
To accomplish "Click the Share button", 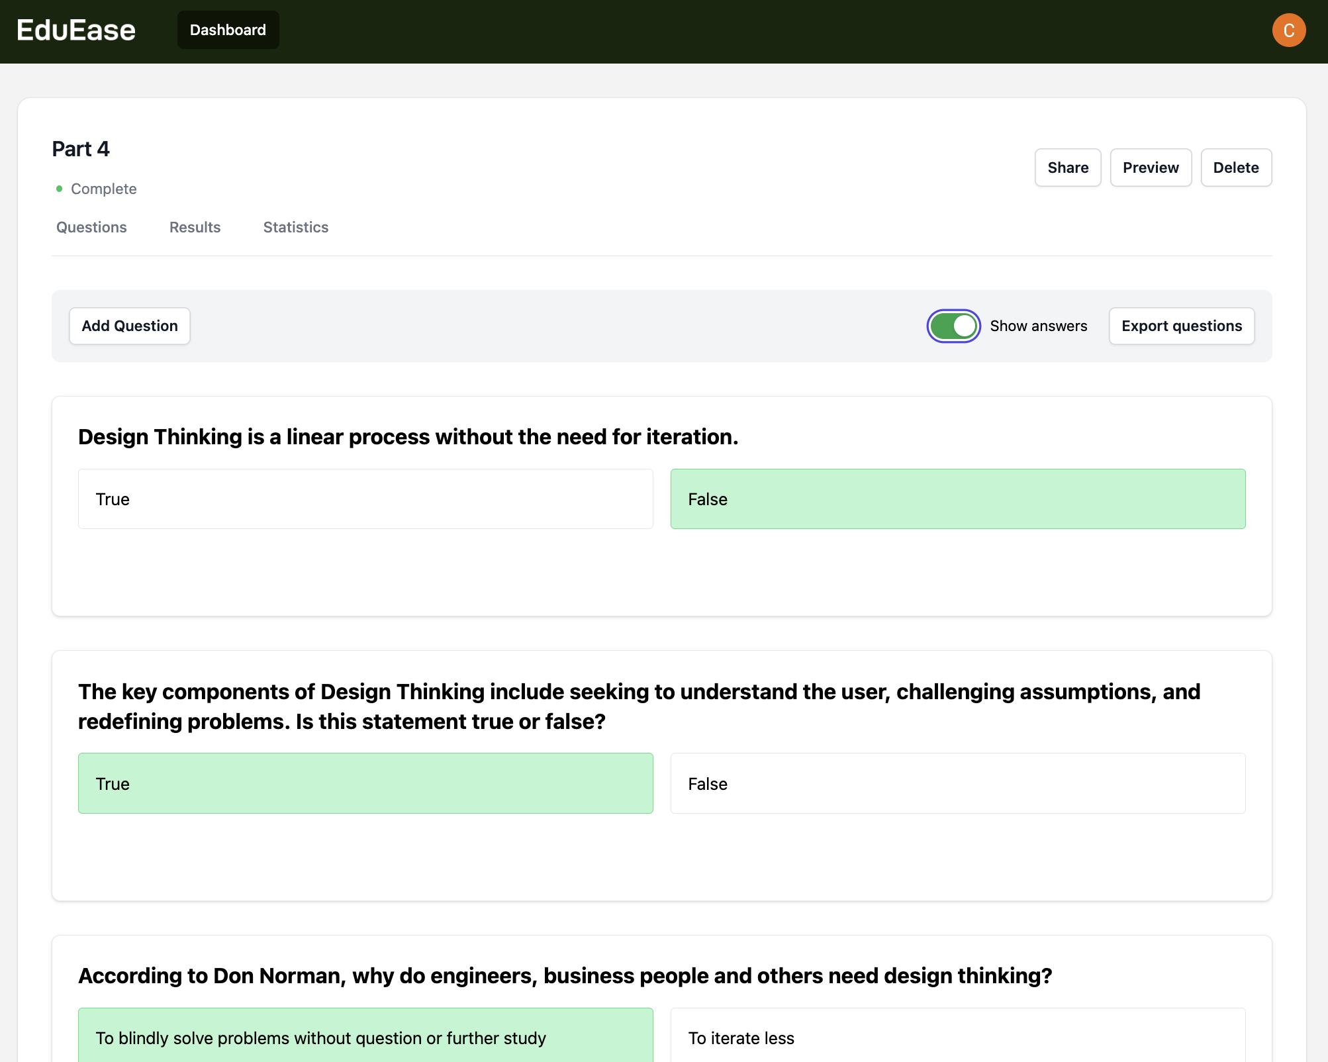I will coord(1067,168).
